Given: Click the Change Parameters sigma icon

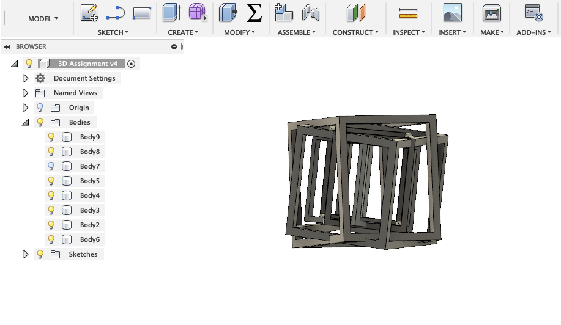Looking at the screenshot, I should [x=254, y=13].
